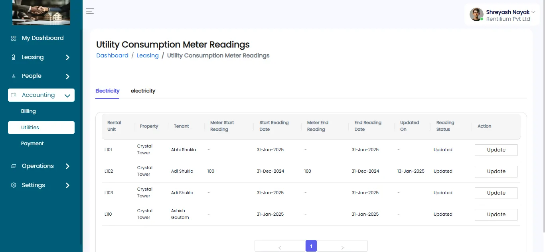
Task: Open the user account dropdown arrow
Action: pyautogui.click(x=533, y=12)
